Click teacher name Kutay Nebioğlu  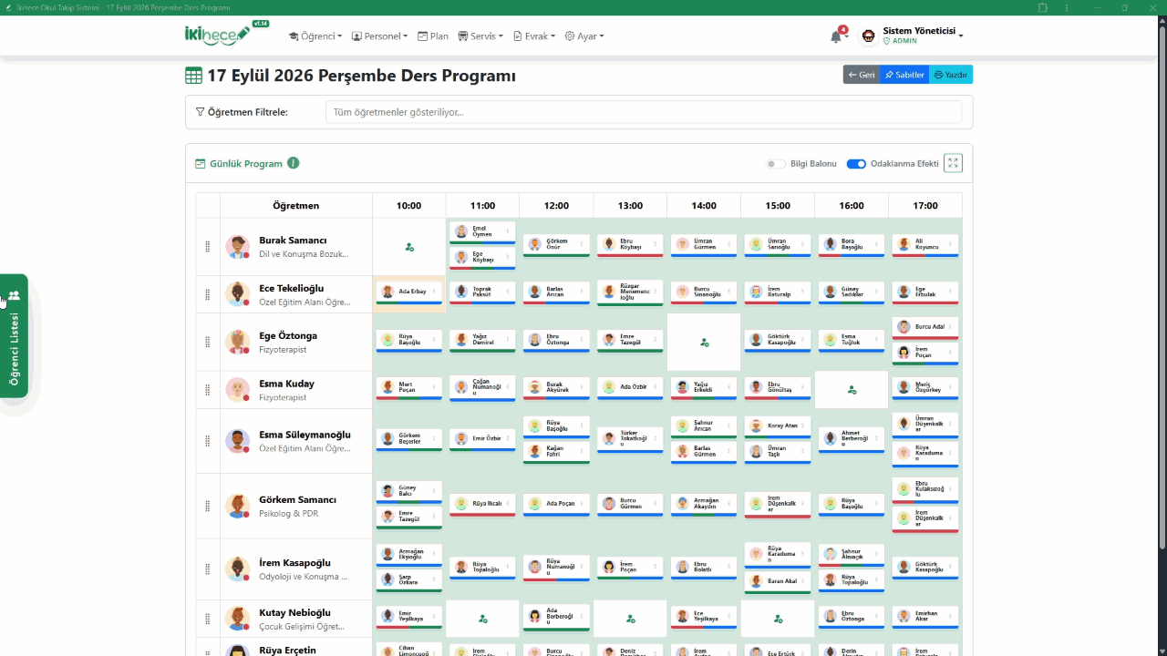click(x=294, y=612)
